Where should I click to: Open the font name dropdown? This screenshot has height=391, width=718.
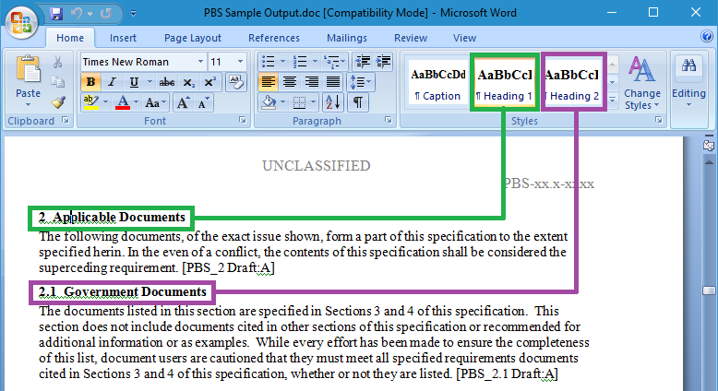[x=200, y=61]
